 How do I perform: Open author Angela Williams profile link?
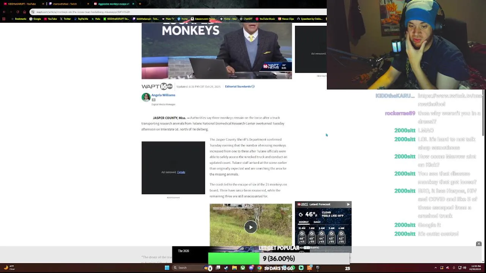[x=163, y=95]
